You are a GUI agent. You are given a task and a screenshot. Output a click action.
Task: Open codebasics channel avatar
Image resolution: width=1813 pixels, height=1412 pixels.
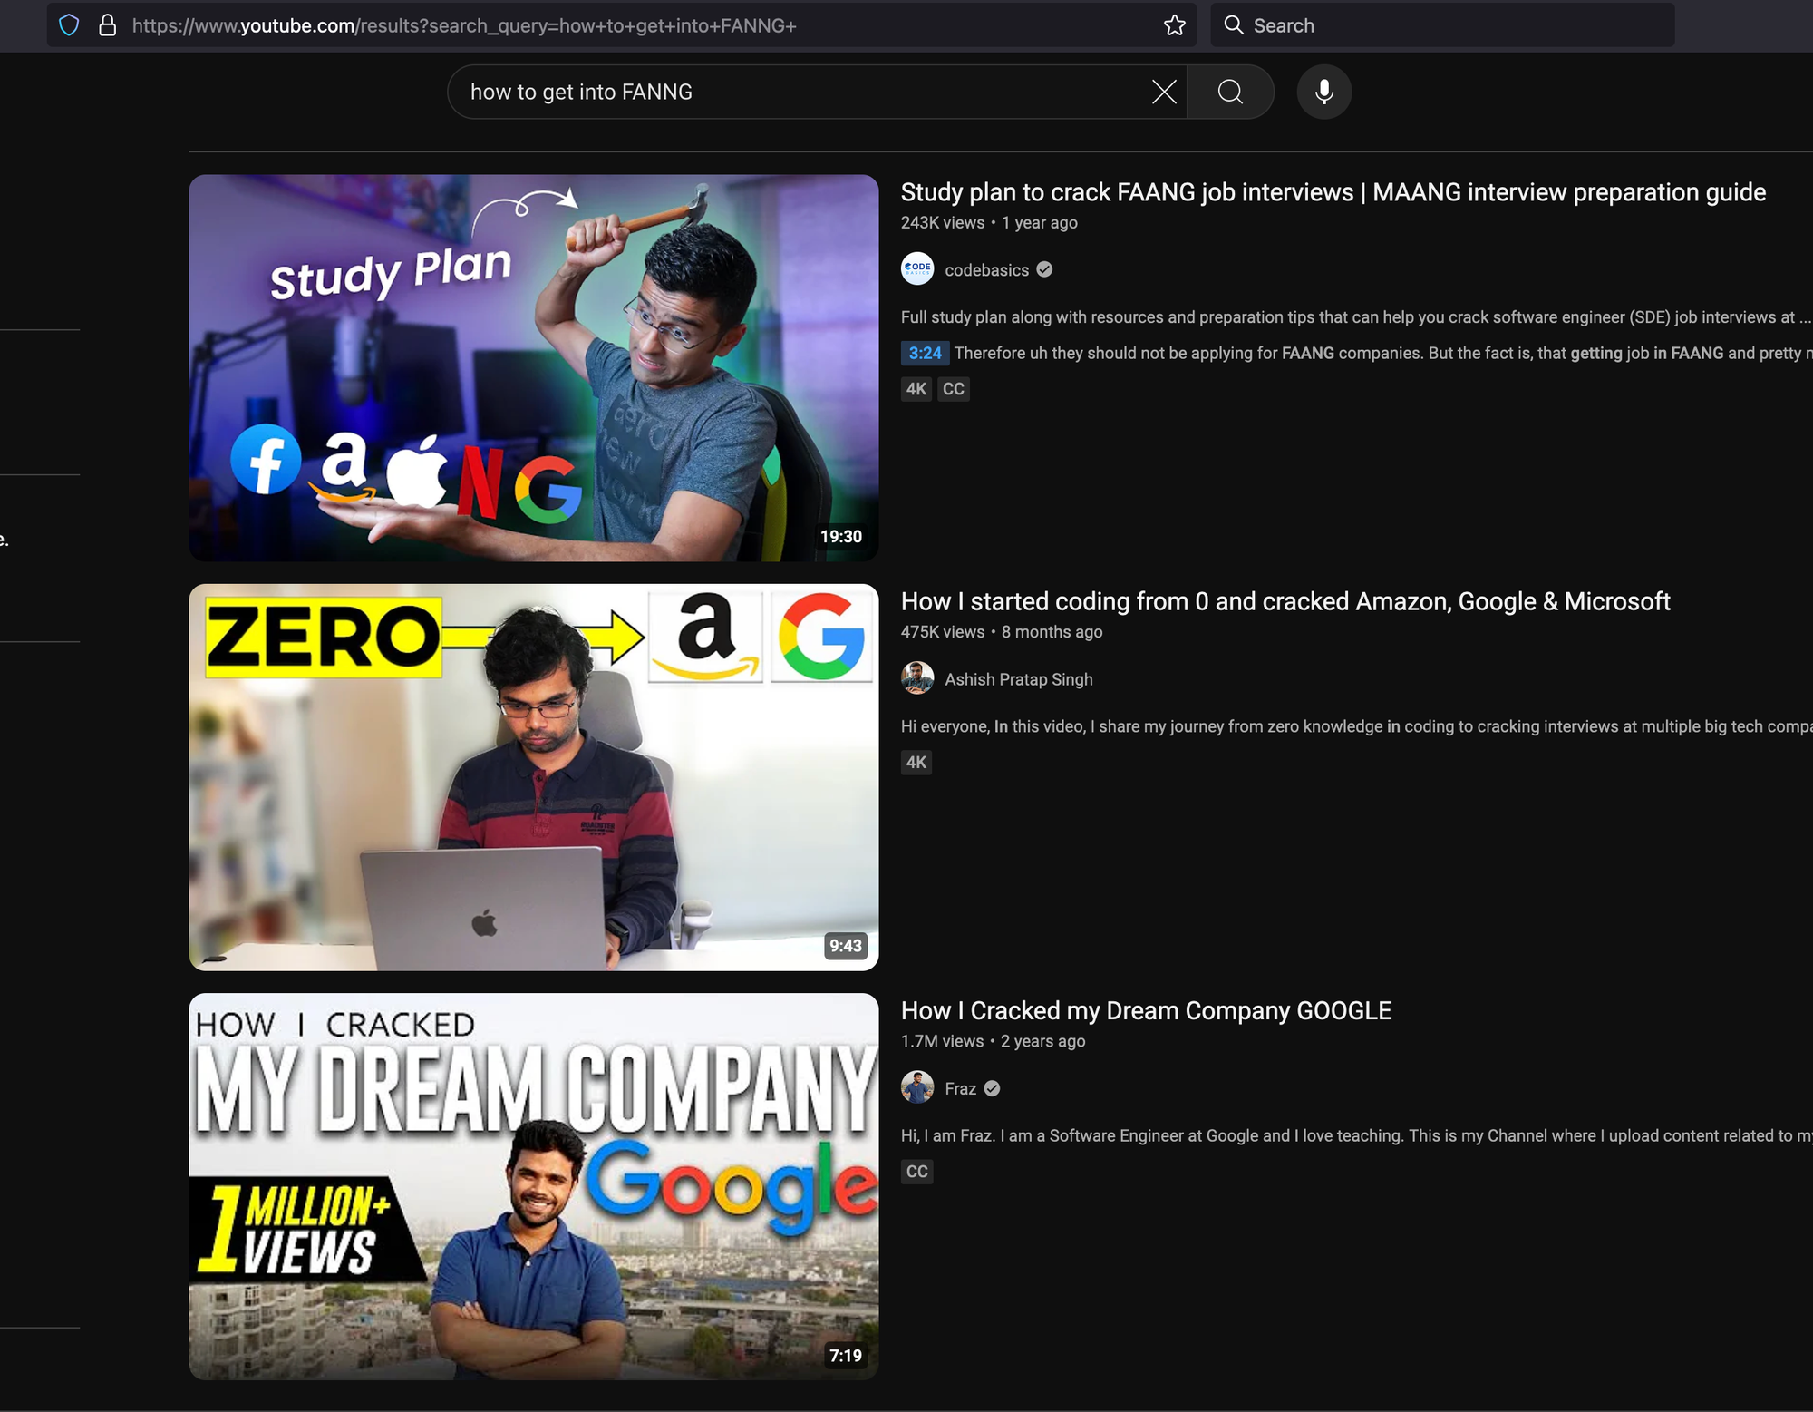click(x=917, y=269)
